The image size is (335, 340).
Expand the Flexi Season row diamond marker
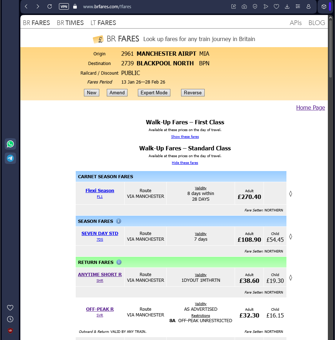pyautogui.click(x=290, y=194)
